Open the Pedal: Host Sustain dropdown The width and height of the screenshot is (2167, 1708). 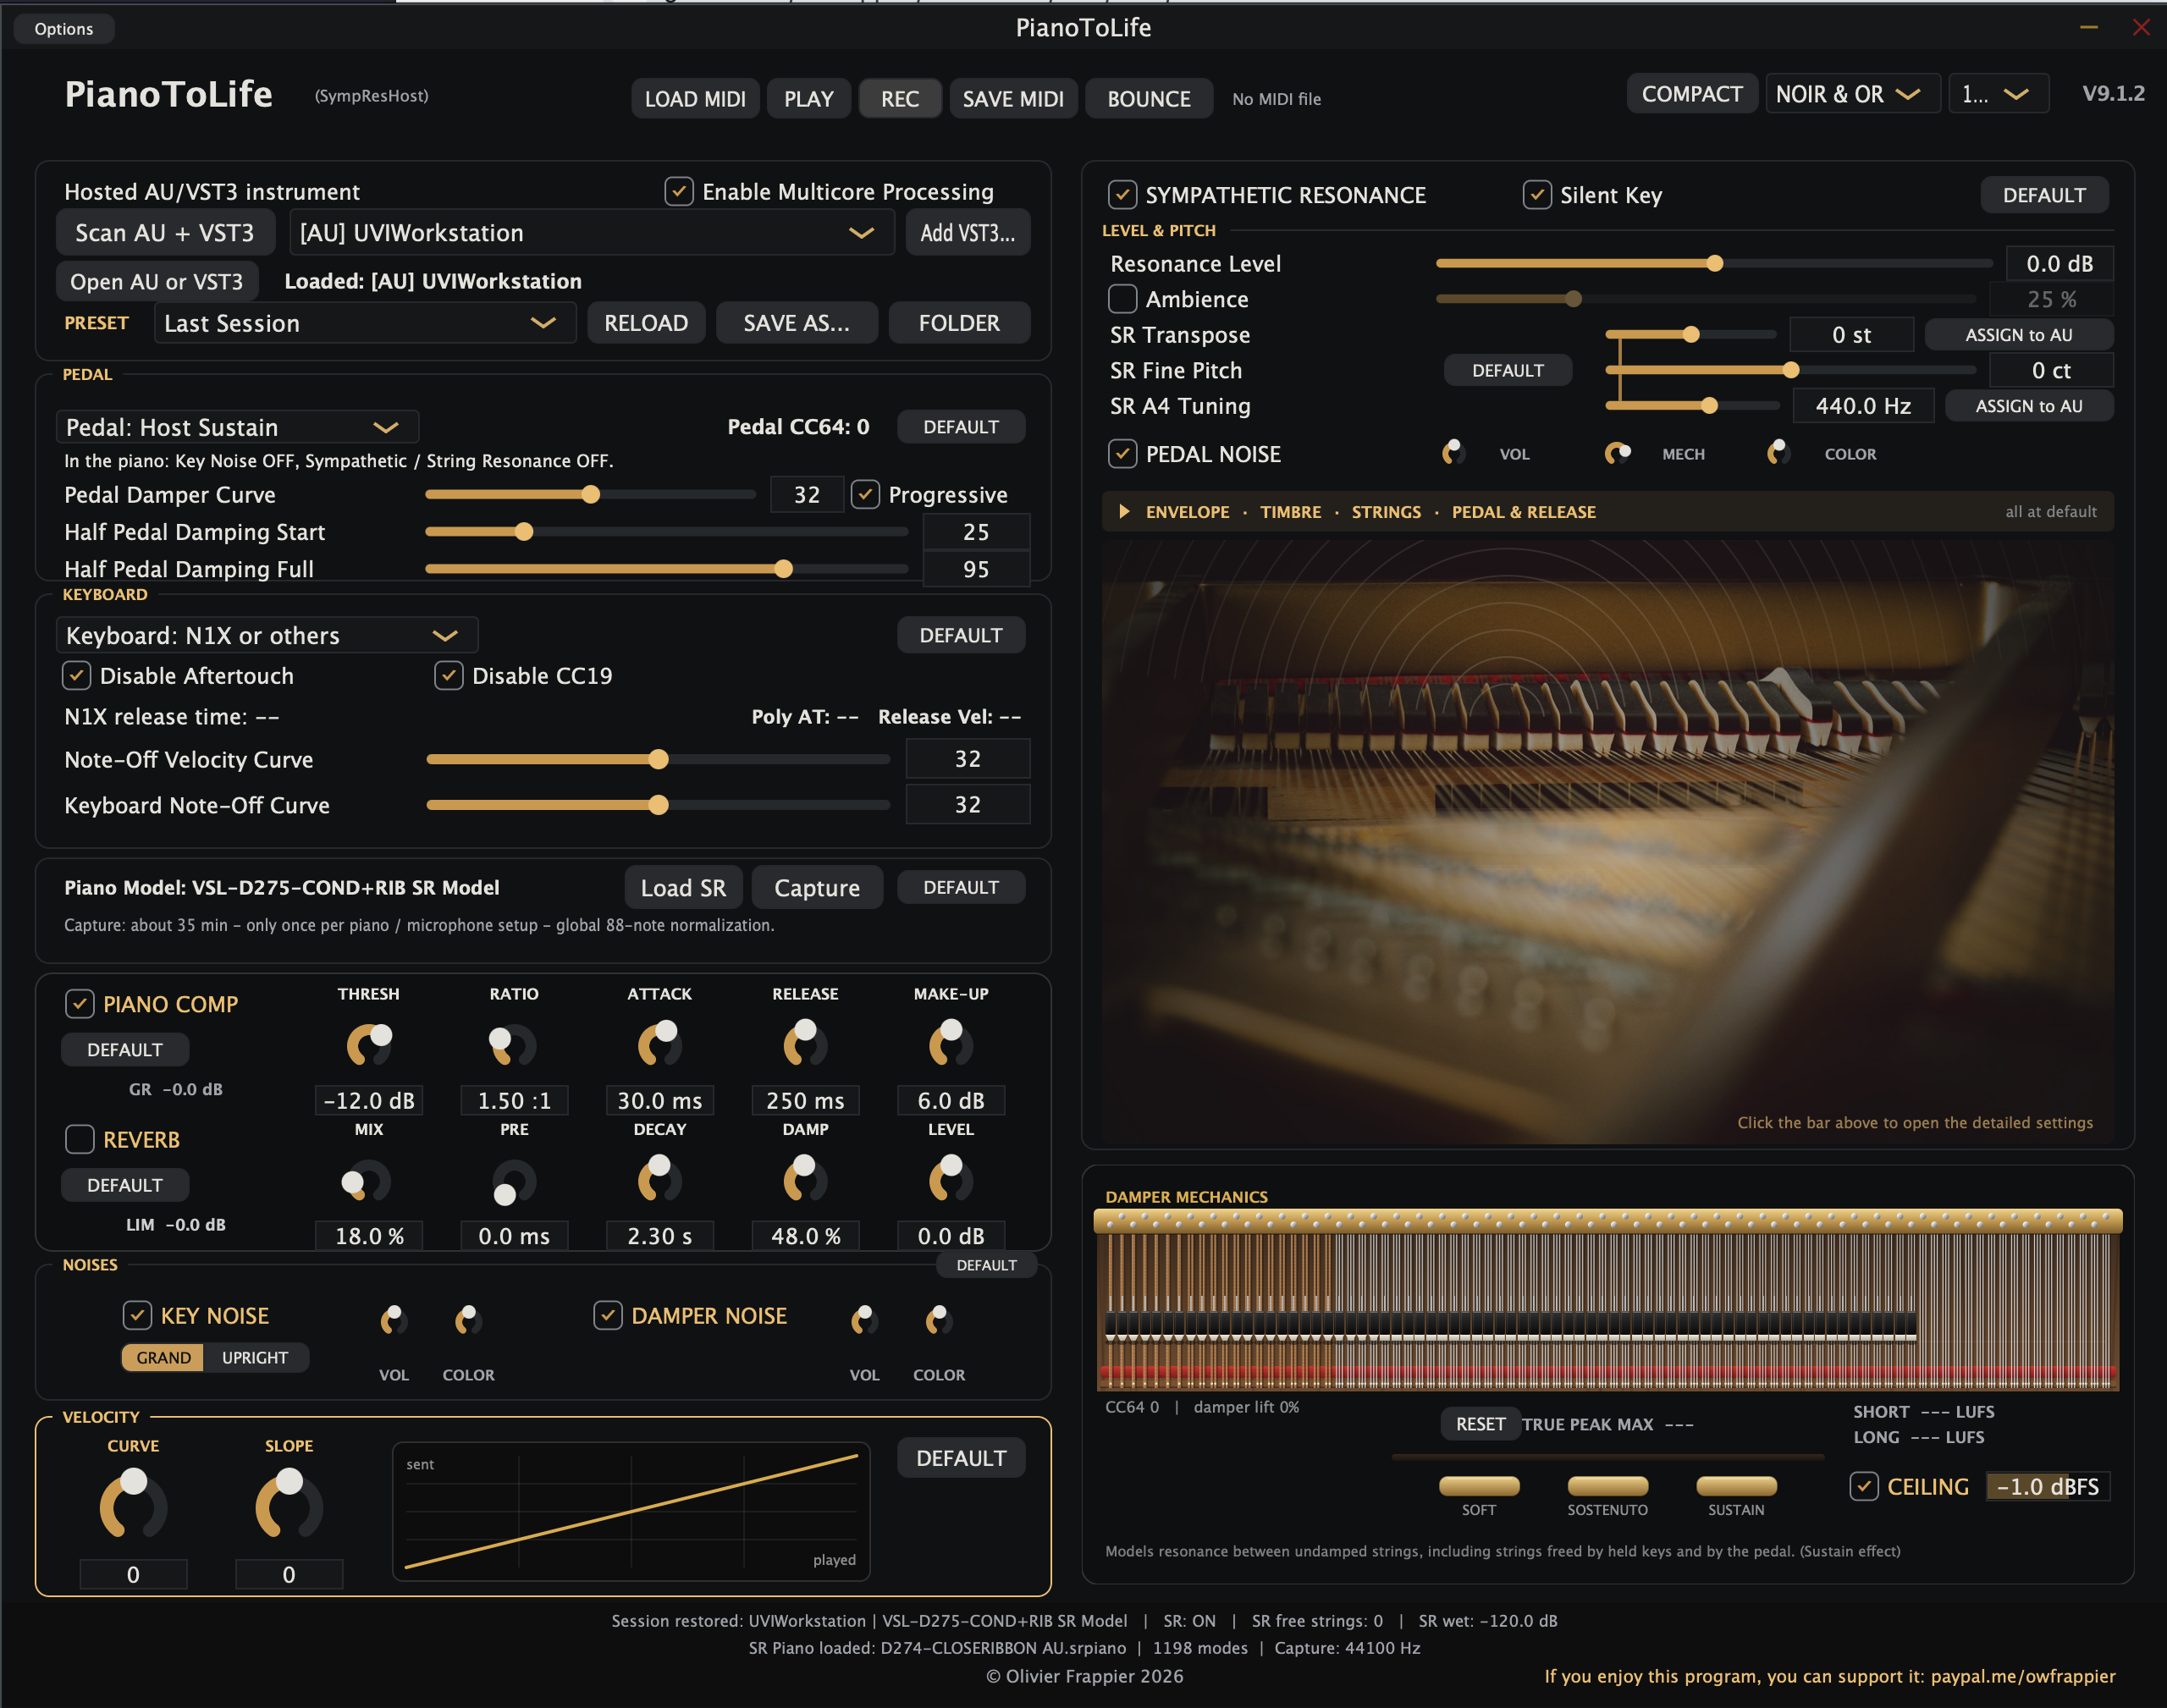(237, 427)
